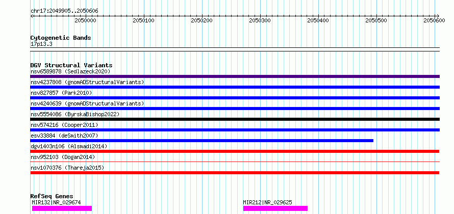Click the shorter blue esv33884 bar

click(x=202, y=141)
